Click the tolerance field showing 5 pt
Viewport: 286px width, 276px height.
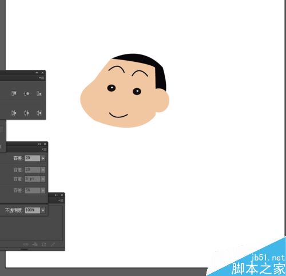click(32, 179)
